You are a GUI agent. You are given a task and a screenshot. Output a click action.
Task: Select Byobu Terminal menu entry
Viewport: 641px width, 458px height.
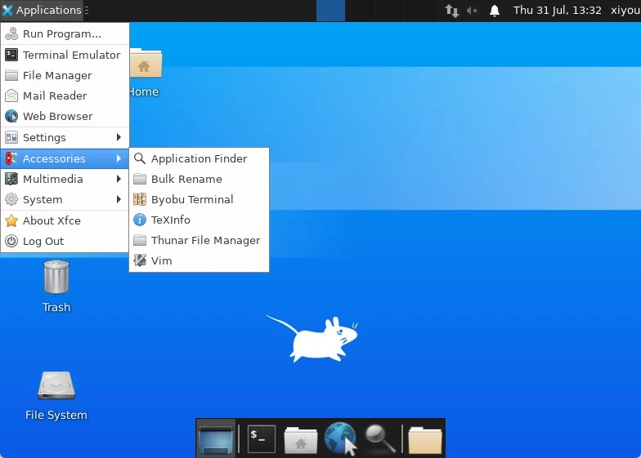click(199, 199)
